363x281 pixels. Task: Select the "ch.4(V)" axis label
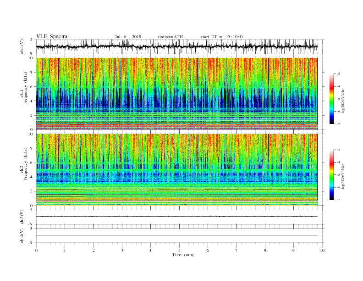(22, 236)
